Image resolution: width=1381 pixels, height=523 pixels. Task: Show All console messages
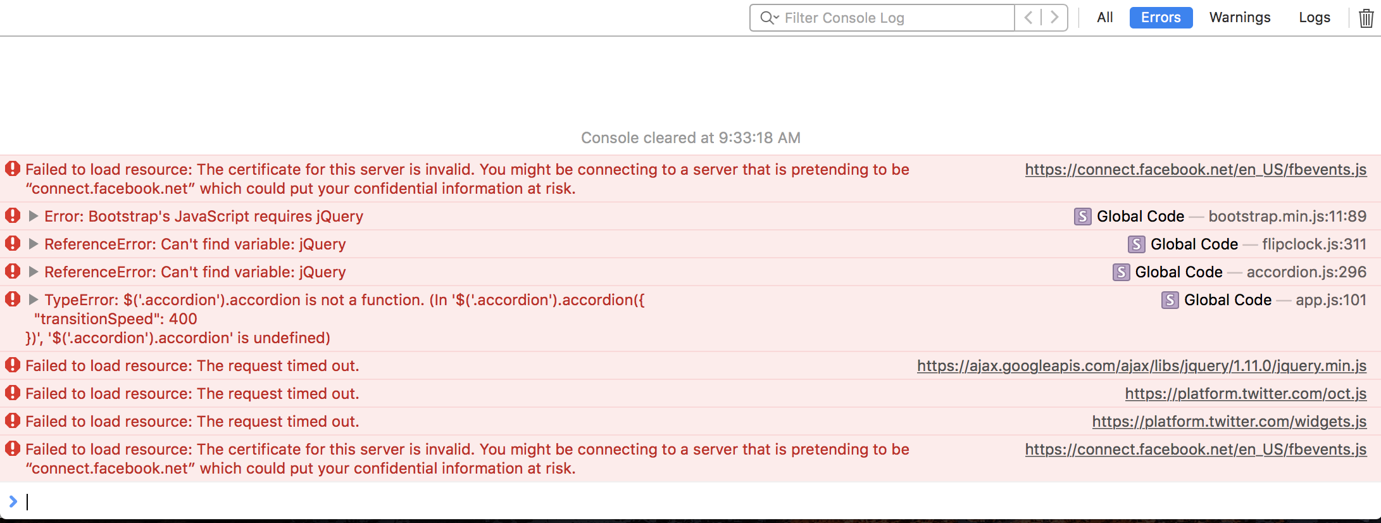1104,17
